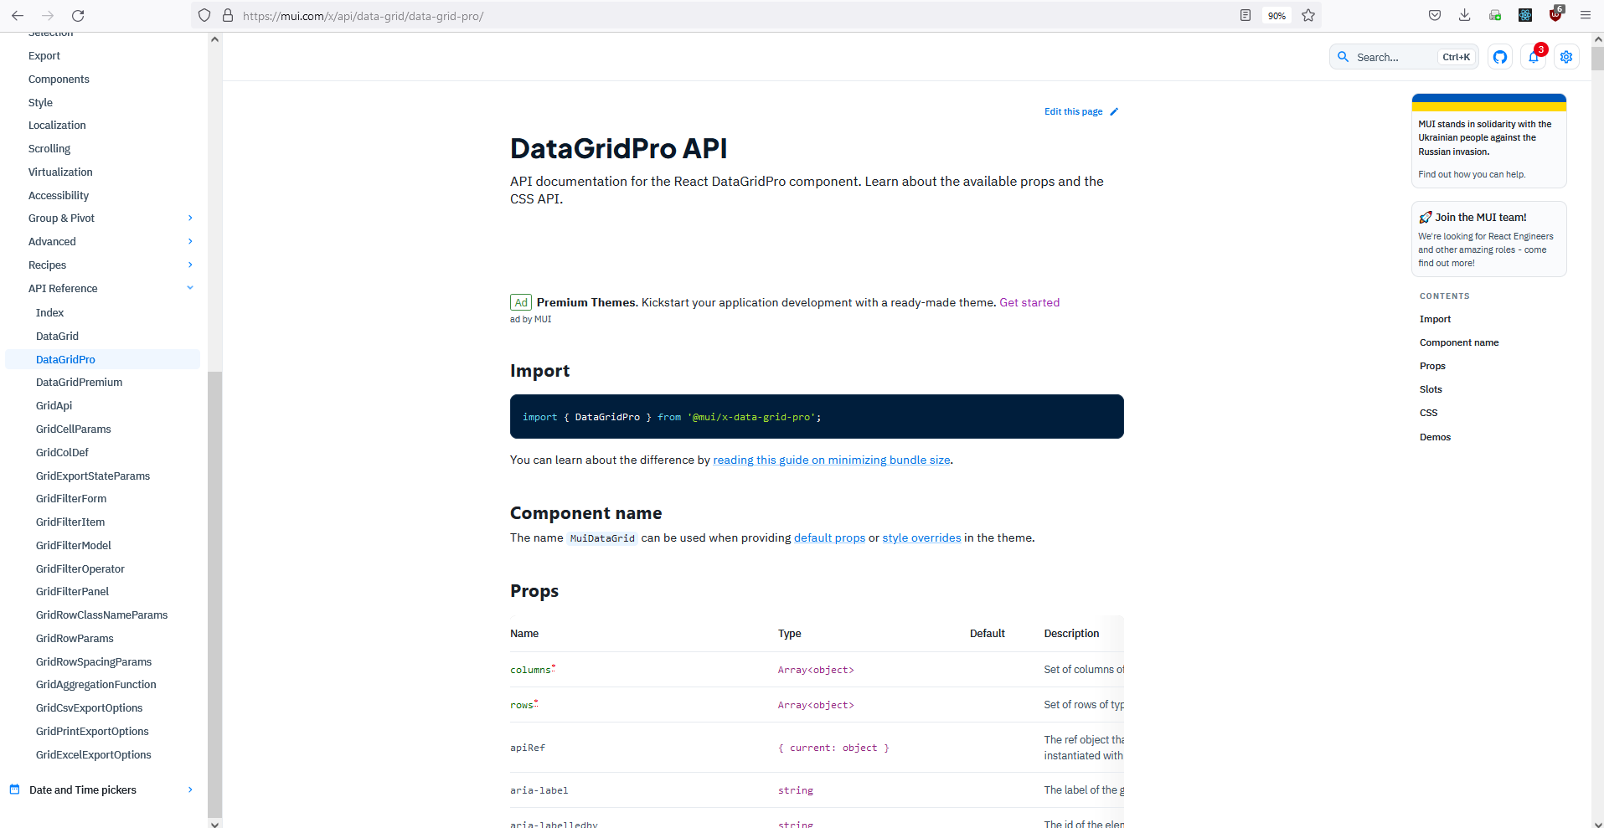Open the MUI GitHub repository icon

[x=1500, y=57]
